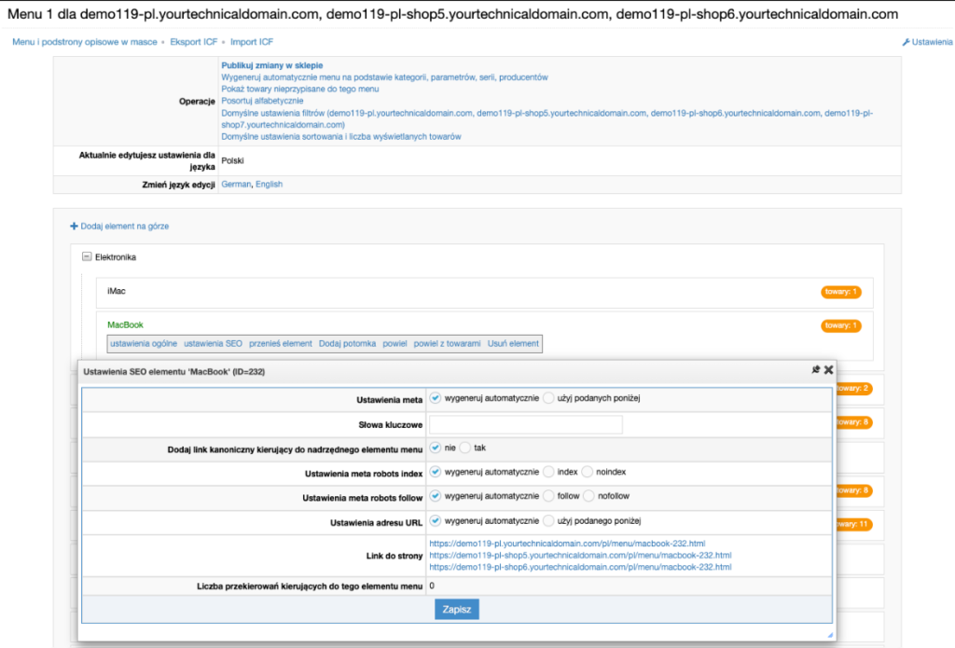This screenshot has height=648, width=955.
Task: Click 'Publikuj zmiany w sklepie' link
Action: (271, 65)
